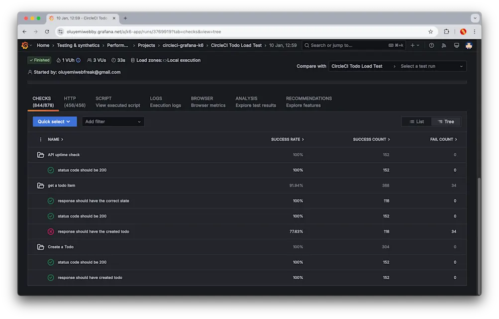The width and height of the screenshot is (499, 319).
Task: Open your profile avatar menu
Action: pos(468,45)
